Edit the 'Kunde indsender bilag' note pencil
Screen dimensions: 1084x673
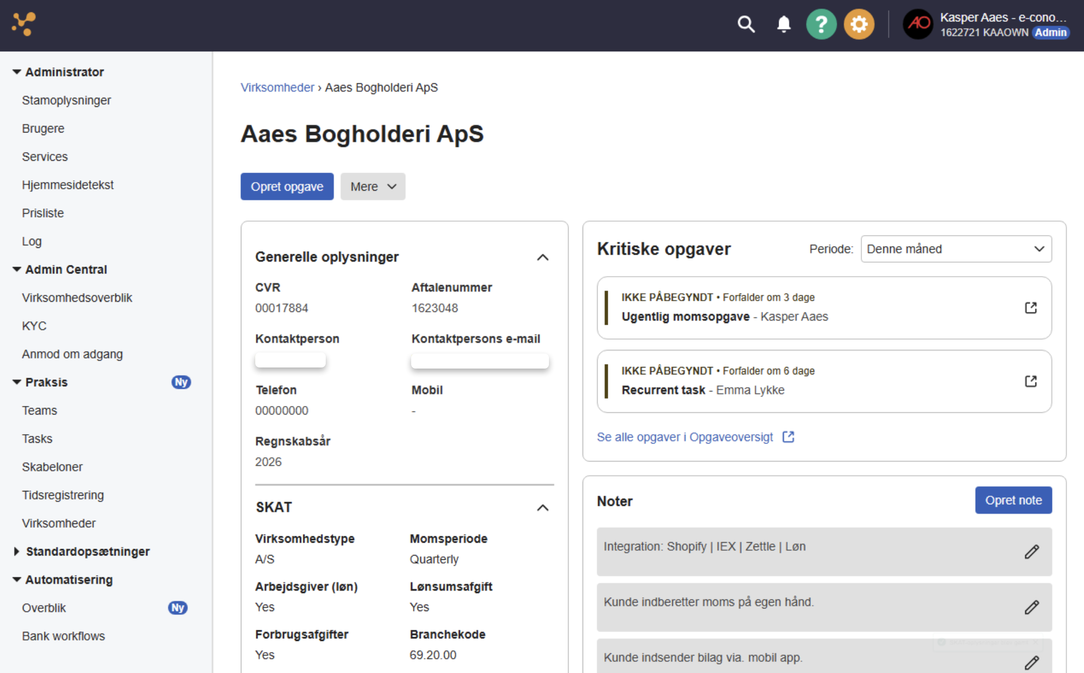coord(1032,663)
